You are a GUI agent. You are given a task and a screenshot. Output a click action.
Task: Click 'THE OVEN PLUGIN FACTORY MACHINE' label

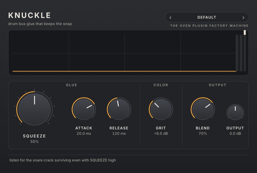pyautogui.click(x=209, y=26)
